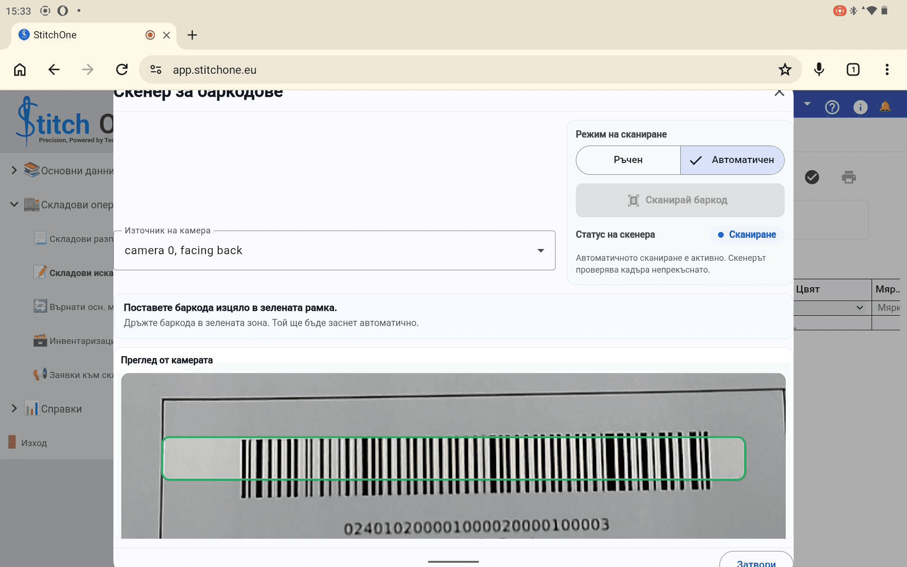Screen dimensions: 907x567
Task: Select Автоматичен scan mode
Action: point(732,160)
